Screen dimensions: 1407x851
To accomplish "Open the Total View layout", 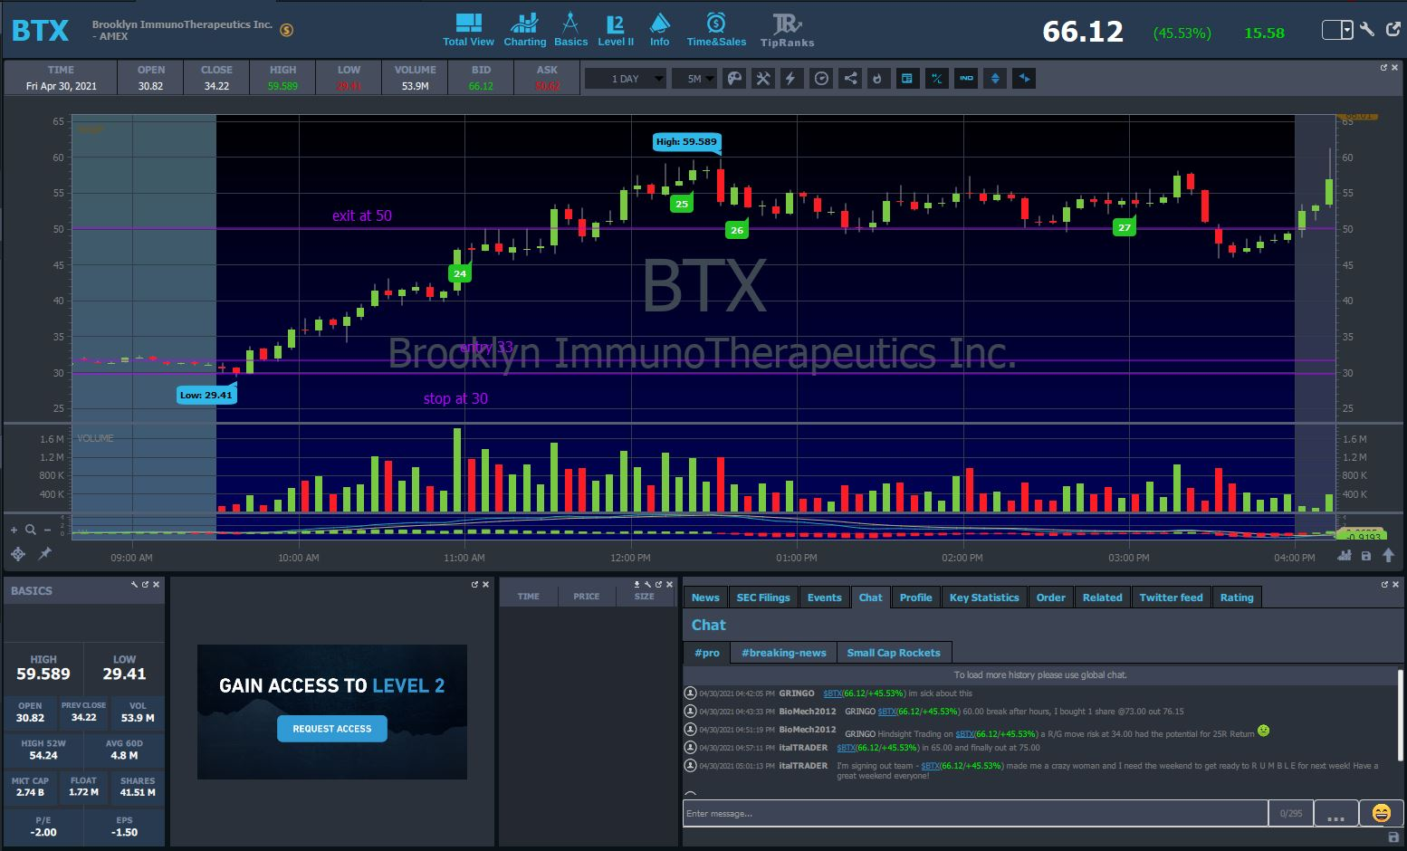I will tap(468, 30).
